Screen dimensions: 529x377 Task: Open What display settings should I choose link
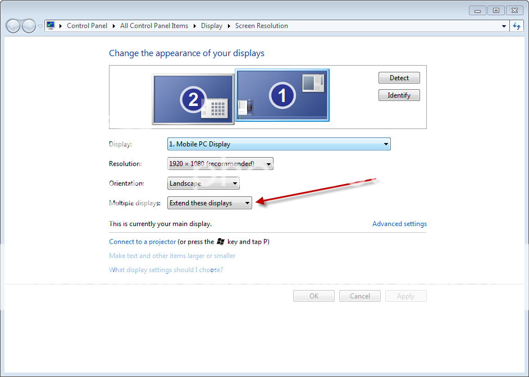166,270
